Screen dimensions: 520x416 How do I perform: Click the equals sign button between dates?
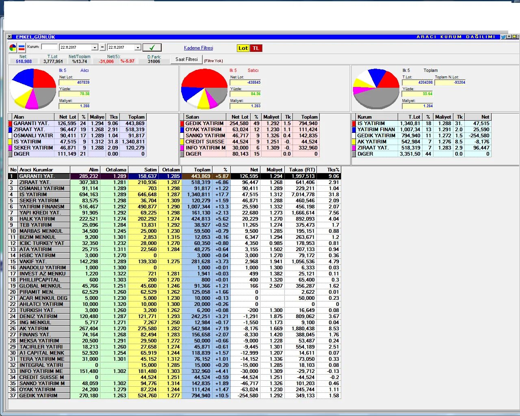102,48
